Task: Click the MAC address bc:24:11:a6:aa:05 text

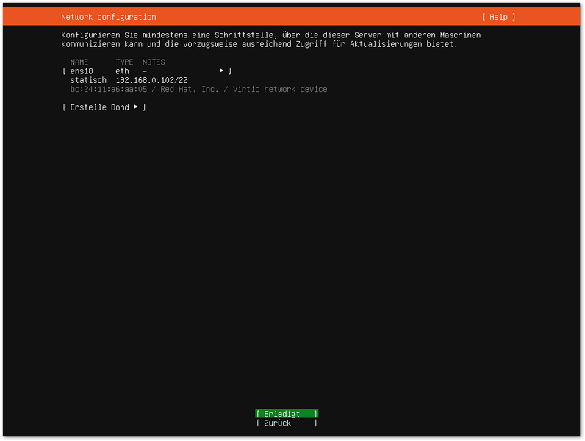Action: pos(109,89)
